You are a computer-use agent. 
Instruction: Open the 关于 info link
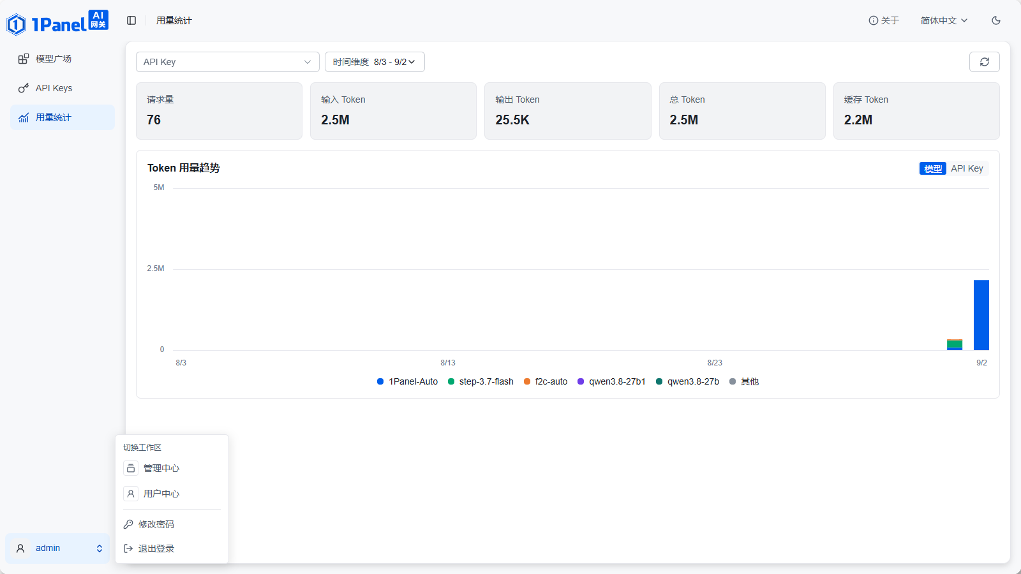(884, 20)
